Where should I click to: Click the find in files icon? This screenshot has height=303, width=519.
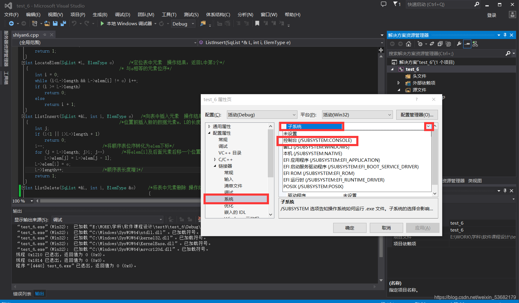click(x=203, y=23)
